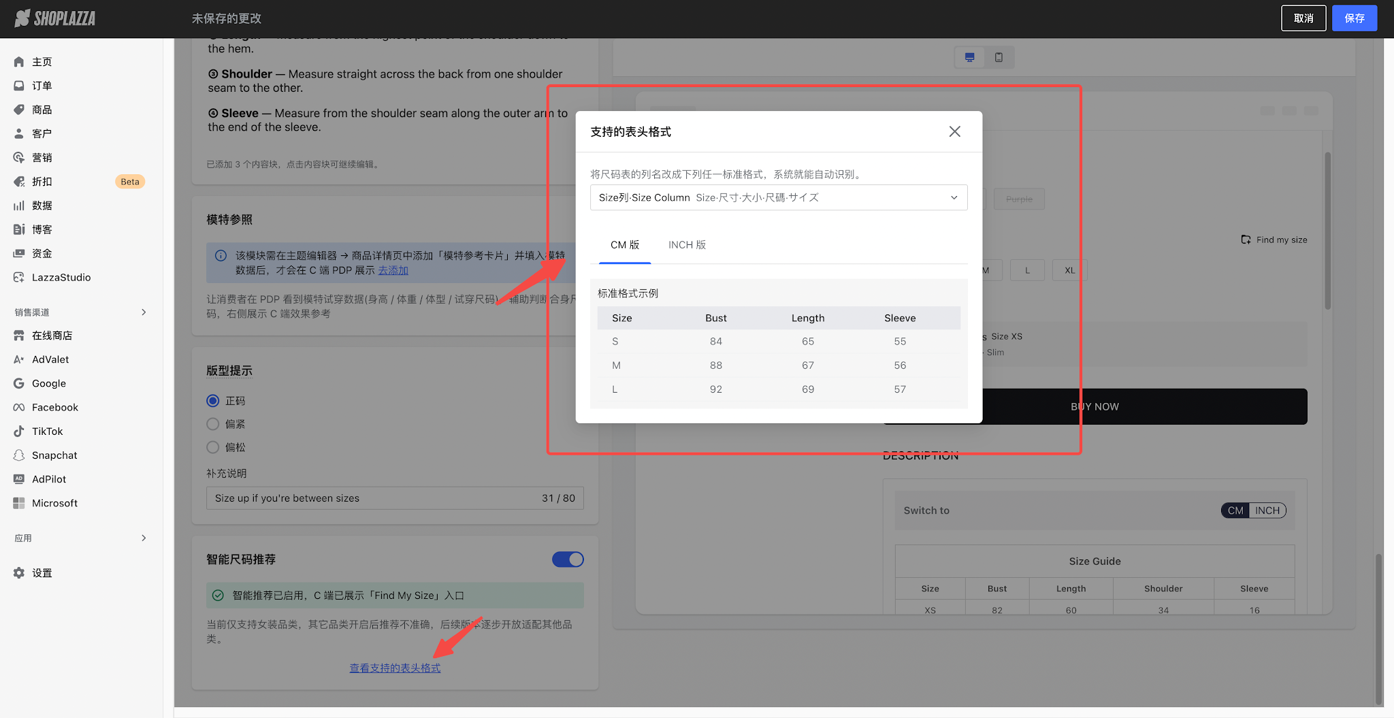This screenshot has width=1394, height=718.
Task: Expand the 销售渠道 sales channels section
Action: 144,312
